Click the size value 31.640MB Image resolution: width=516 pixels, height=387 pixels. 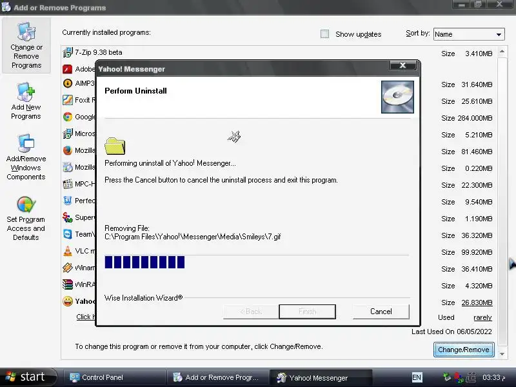[477, 84]
